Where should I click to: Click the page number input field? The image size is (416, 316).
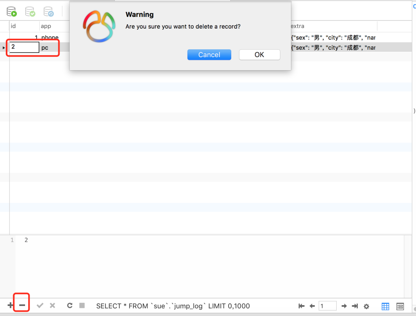pos(327,306)
